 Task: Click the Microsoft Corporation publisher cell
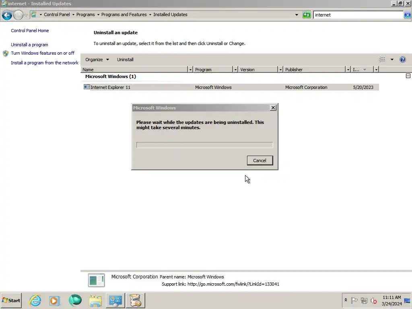306,87
